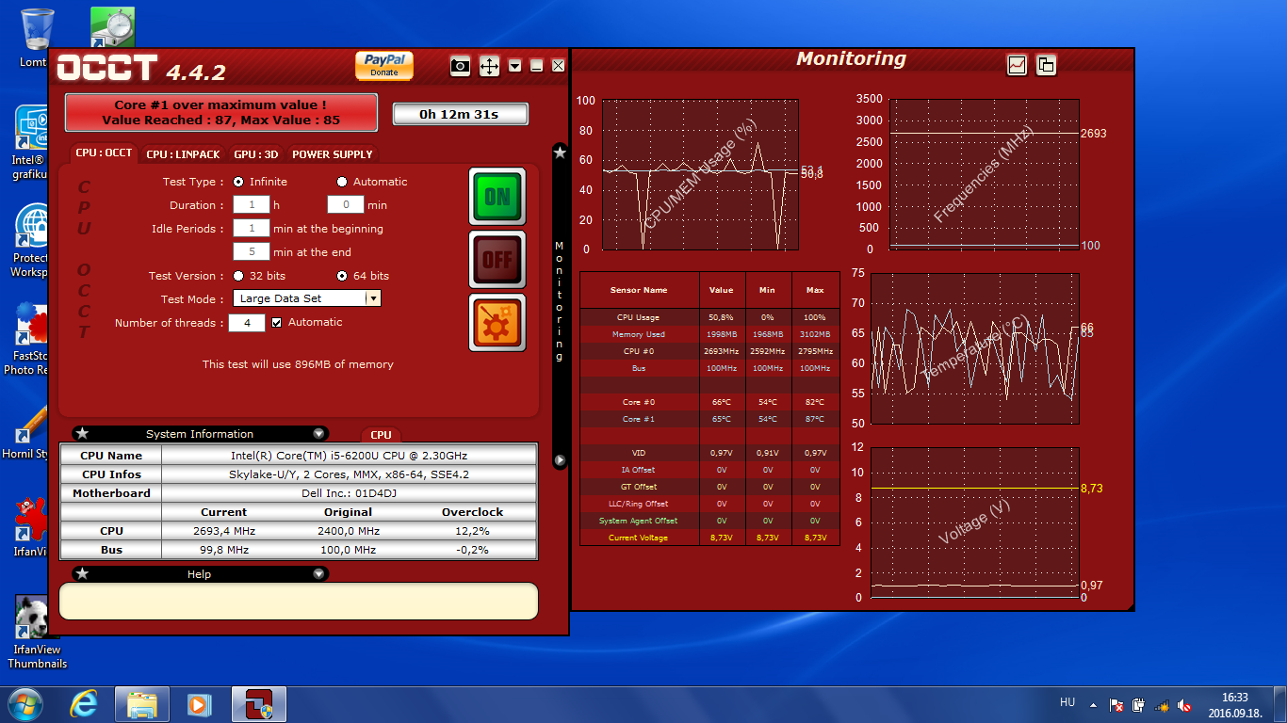Click the Dell Inc.: 01D4DJ motherboard cell
This screenshot has width=1287, height=723.
[349, 493]
